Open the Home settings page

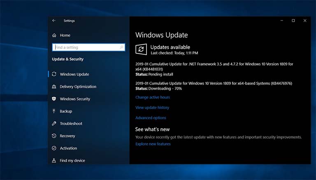pos(65,35)
